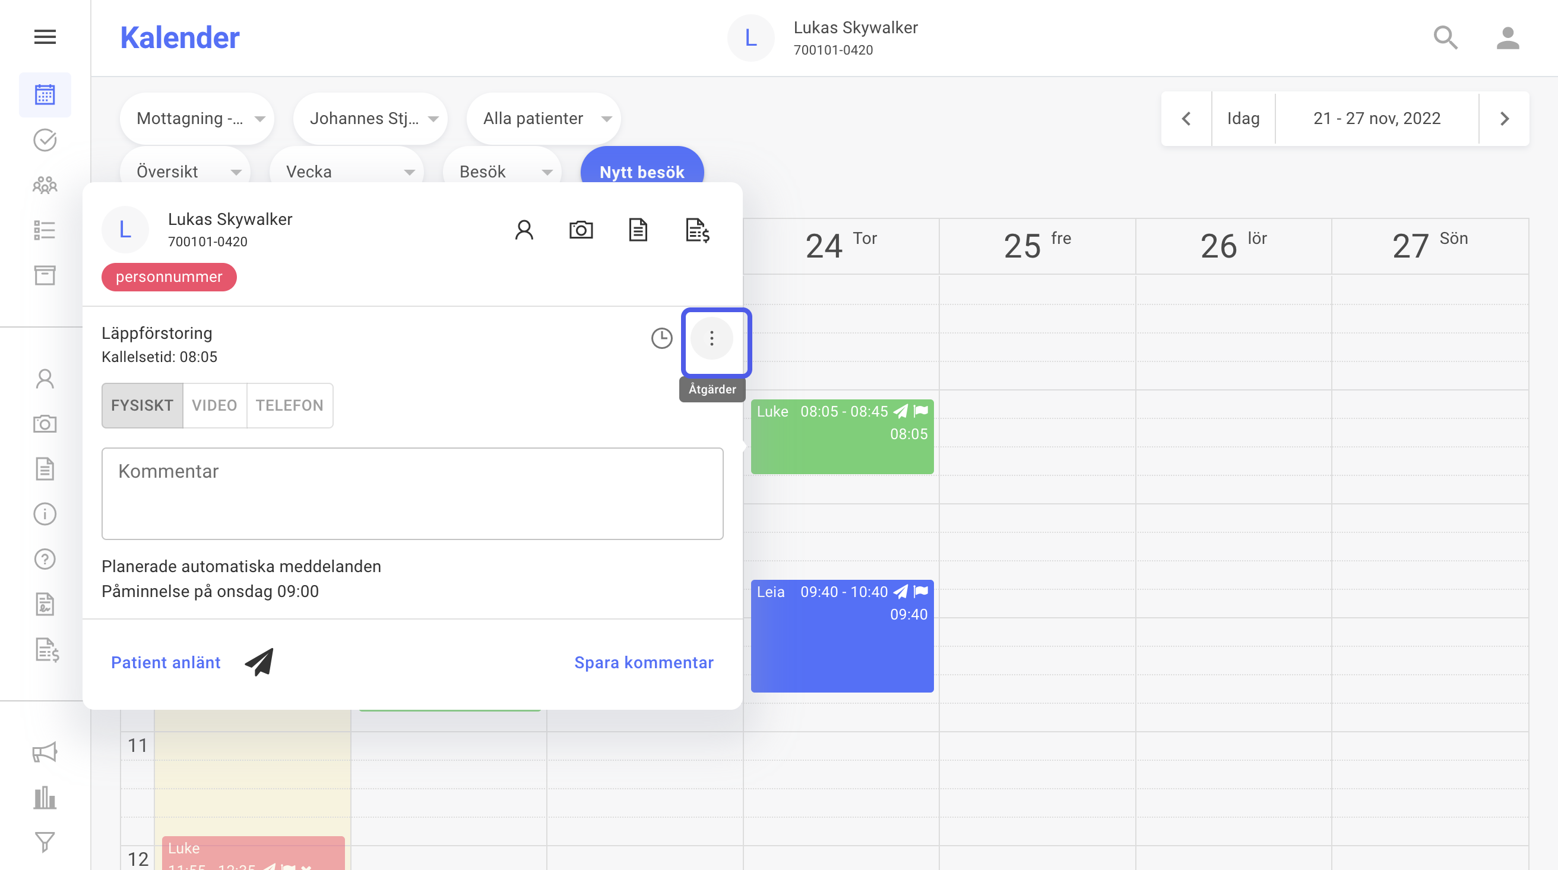
Task: Select TELEFON visit type
Action: (290, 405)
